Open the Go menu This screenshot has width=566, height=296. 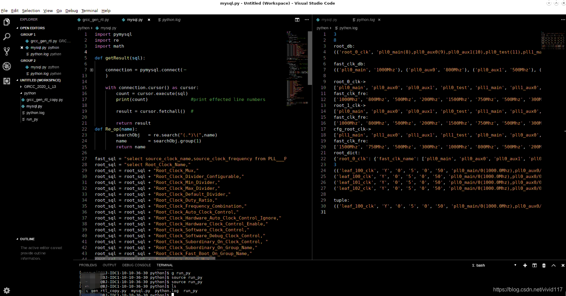click(59, 10)
